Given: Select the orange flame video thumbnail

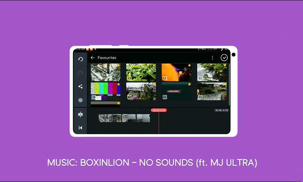Looking at the screenshot, I should [x=176, y=72].
